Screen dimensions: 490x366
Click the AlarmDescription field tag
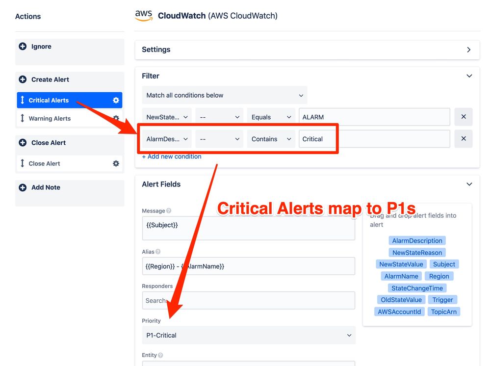[417, 241]
